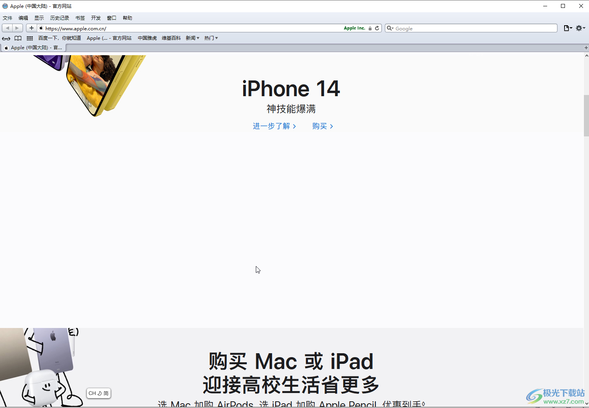Follow the iPhone 14 进一步了解 link
Viewport: 589px width, 408px height.
[274, 126]
